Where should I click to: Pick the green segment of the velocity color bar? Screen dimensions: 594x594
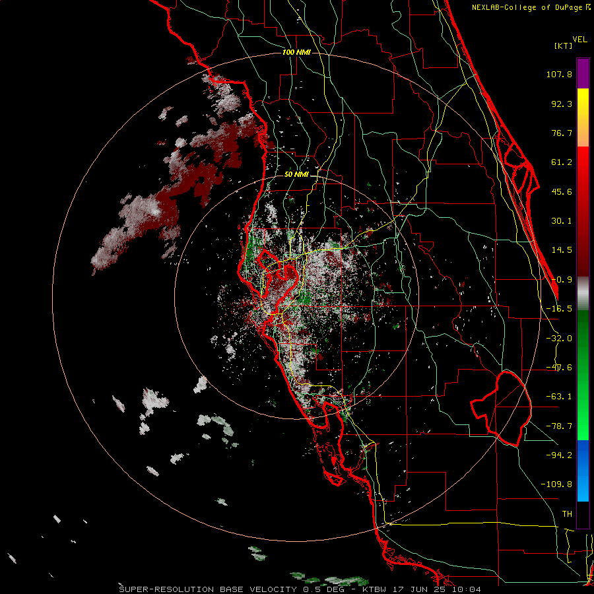(583, 375)
